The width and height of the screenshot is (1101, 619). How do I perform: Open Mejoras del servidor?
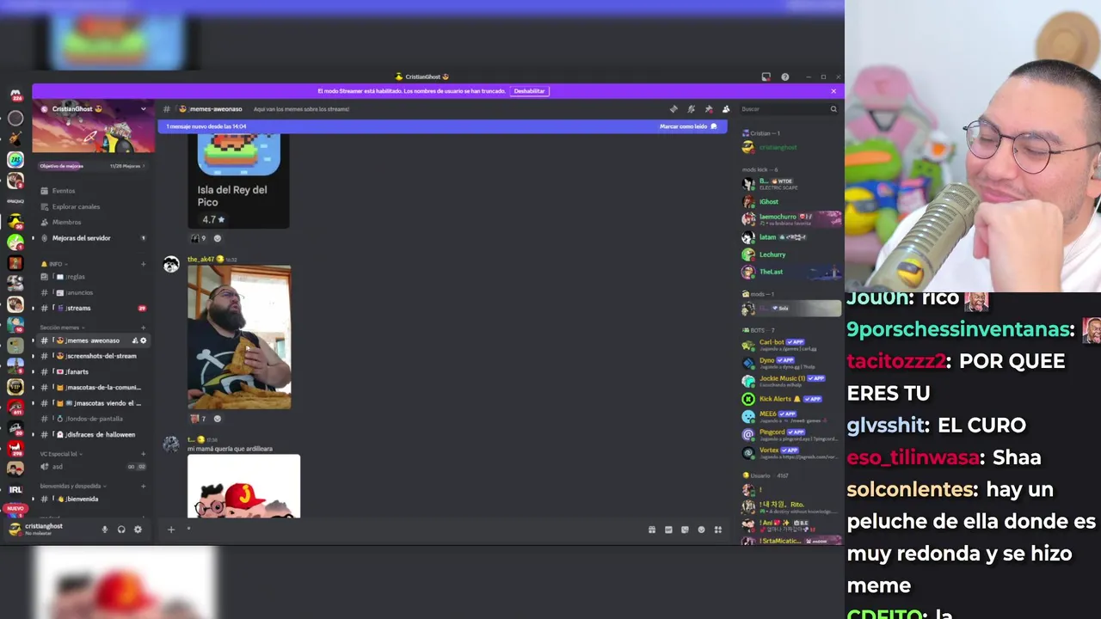click(93, 238)
